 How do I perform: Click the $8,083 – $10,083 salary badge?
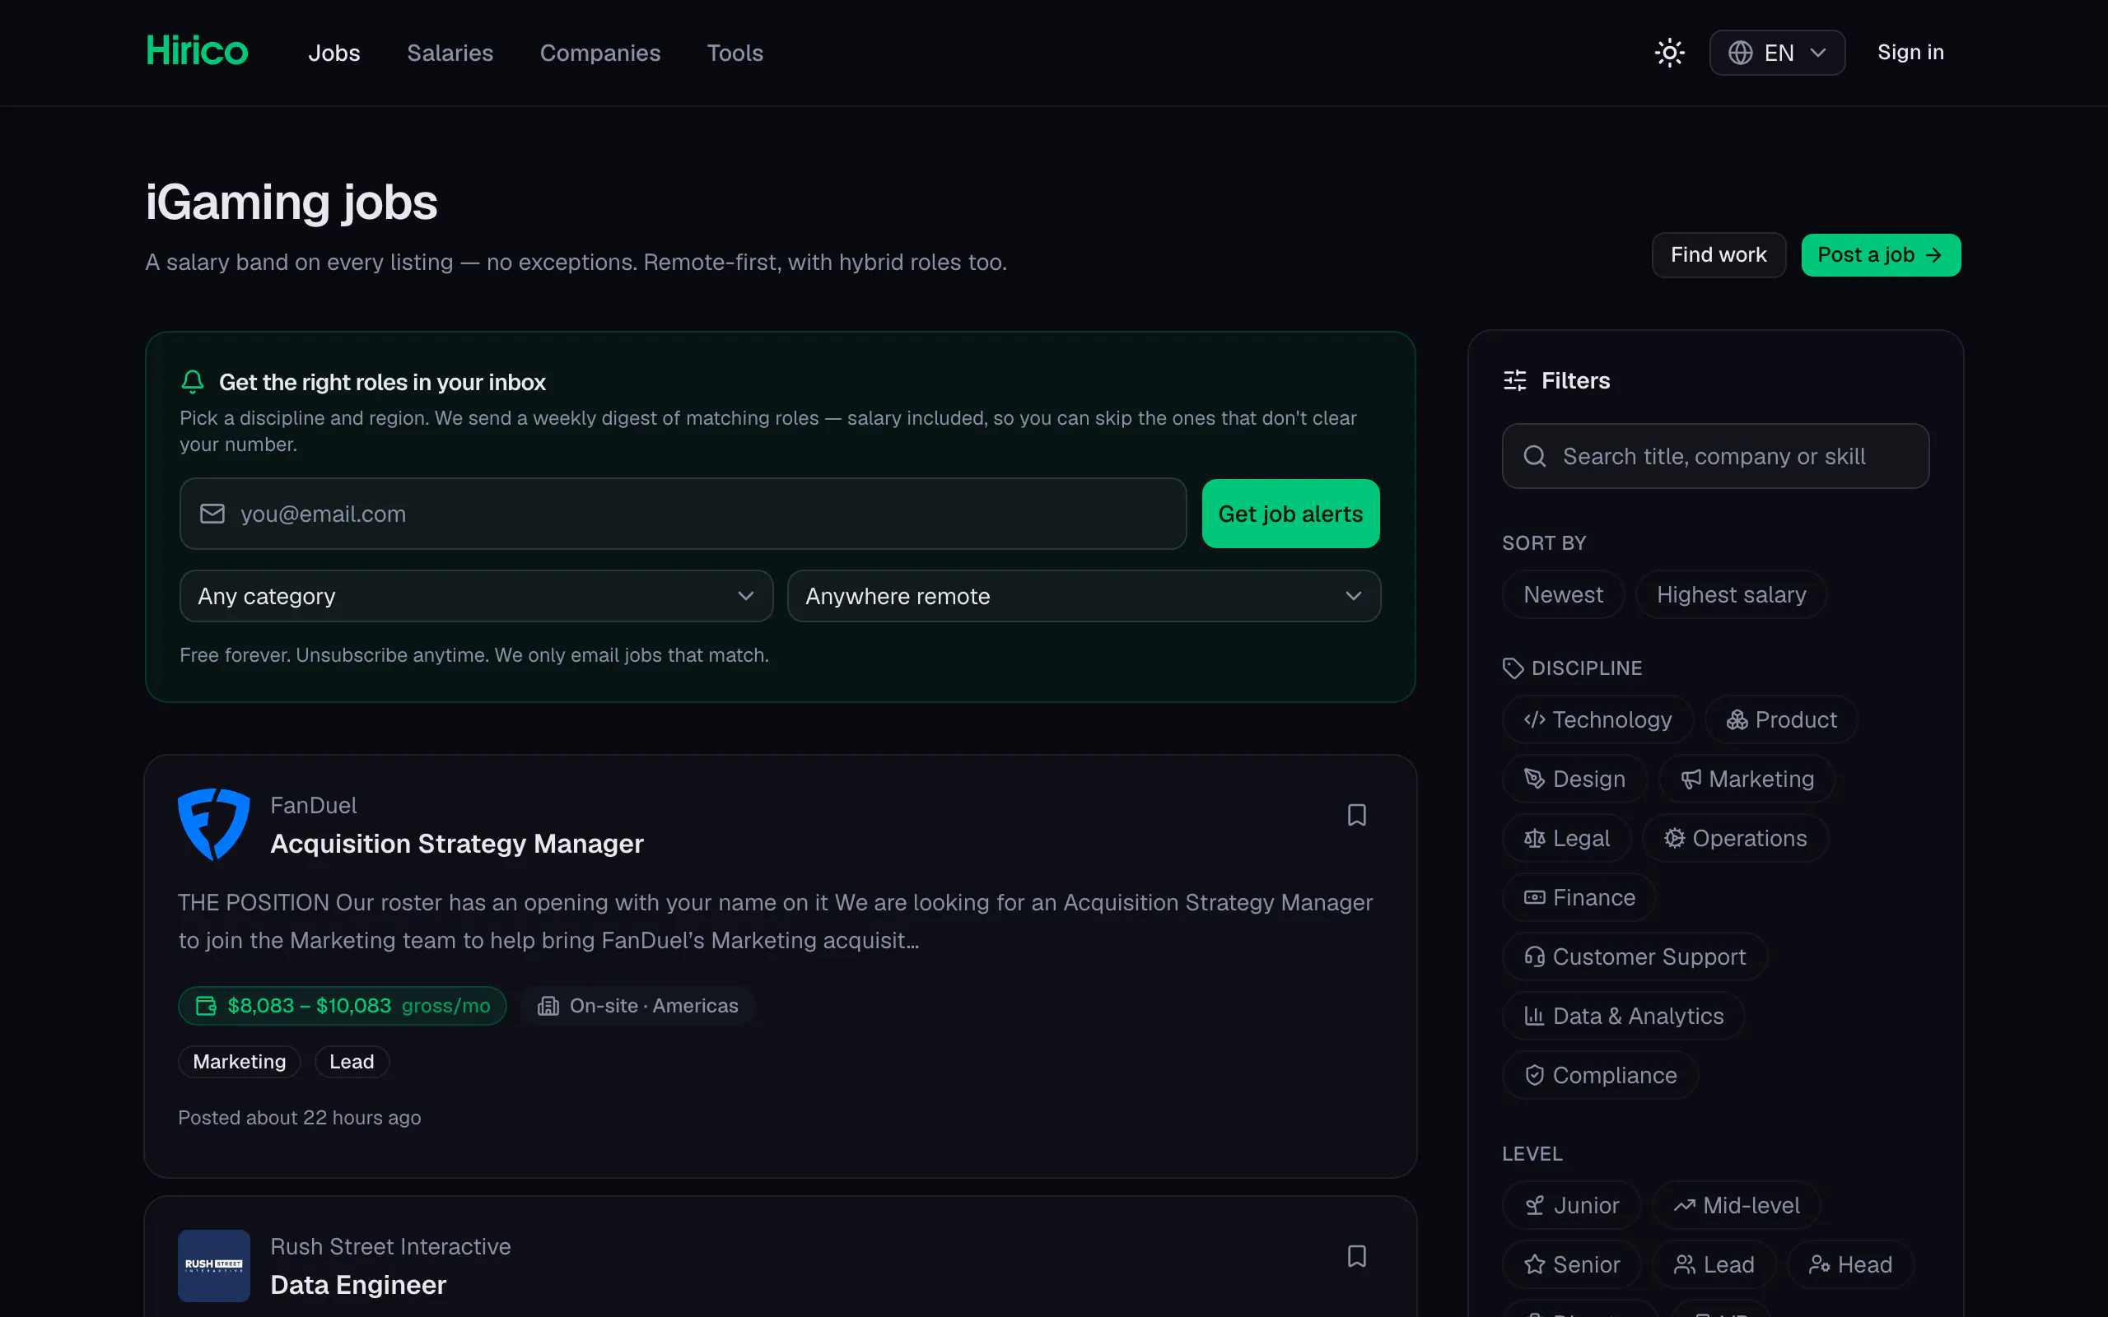point(343,1005)
